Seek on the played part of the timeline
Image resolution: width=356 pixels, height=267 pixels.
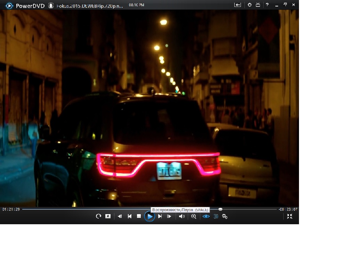(87, 209)
